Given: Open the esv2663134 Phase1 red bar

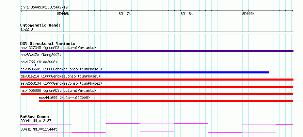Looking at the screenshot, I should tap(157, 87).
